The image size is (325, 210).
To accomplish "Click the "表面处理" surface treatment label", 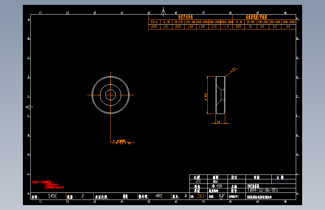I will coord(102,197).
